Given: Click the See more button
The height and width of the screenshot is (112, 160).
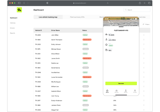Looking at the screenshot, I should point(121,83).
